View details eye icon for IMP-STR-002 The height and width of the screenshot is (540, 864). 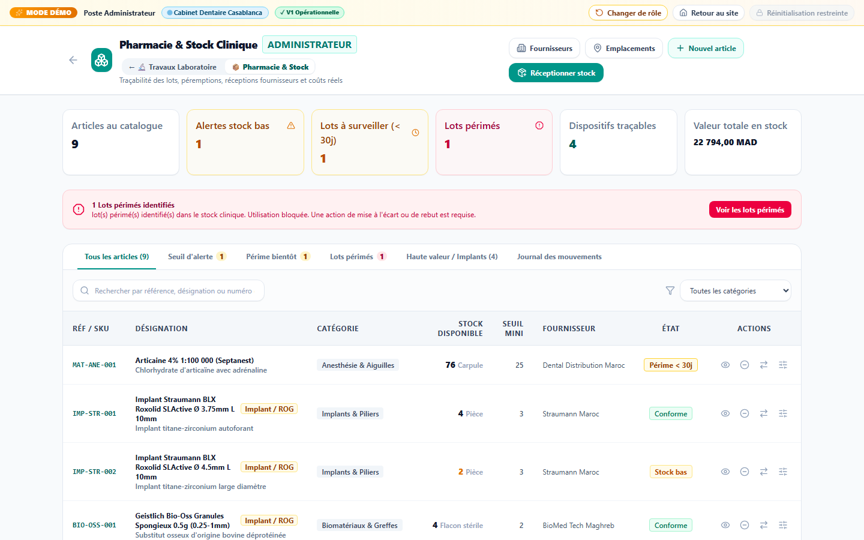725,472
